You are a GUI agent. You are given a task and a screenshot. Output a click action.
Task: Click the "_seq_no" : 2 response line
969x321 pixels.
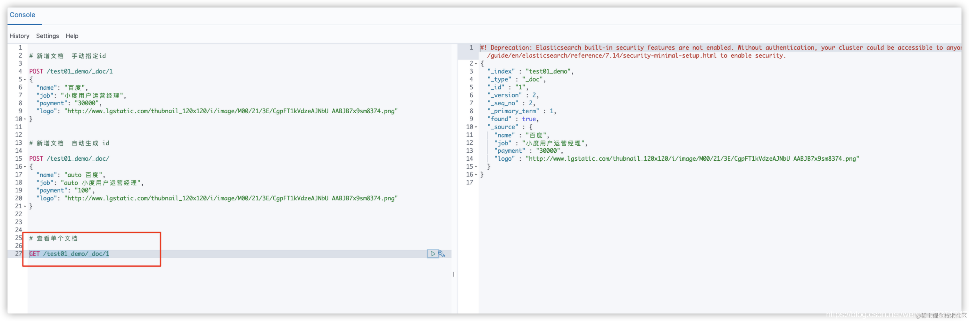coord(511,103)
